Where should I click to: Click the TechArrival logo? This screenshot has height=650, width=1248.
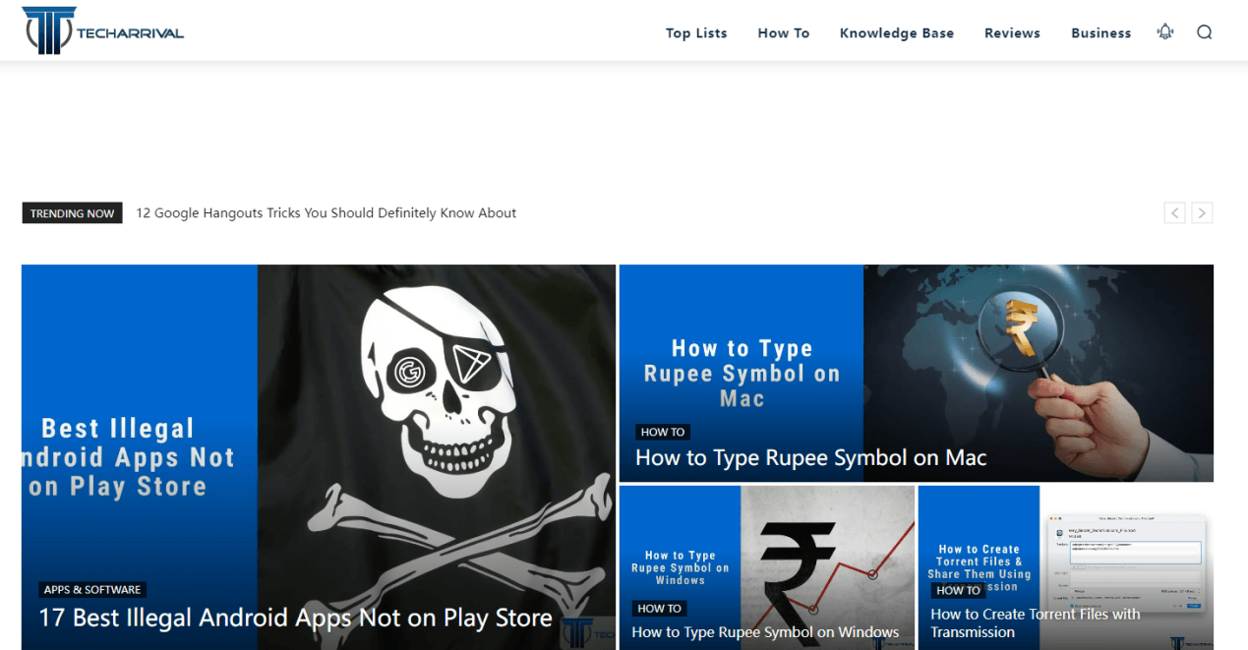point(102,30)
